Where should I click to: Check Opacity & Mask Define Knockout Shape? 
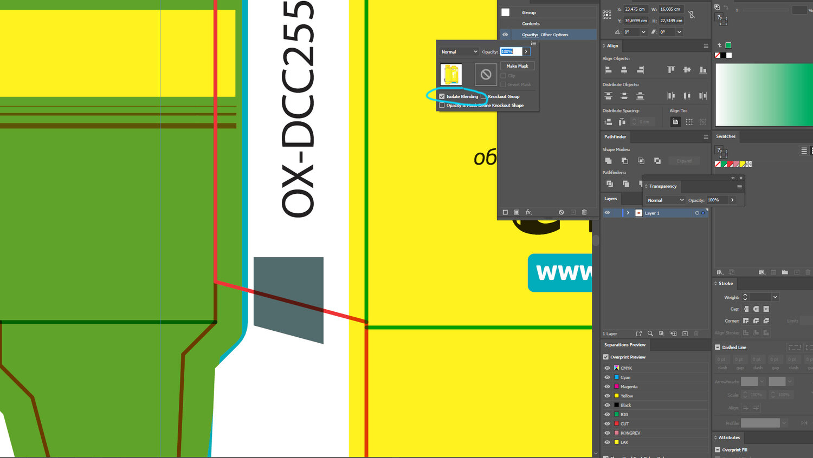click(442, 106)
